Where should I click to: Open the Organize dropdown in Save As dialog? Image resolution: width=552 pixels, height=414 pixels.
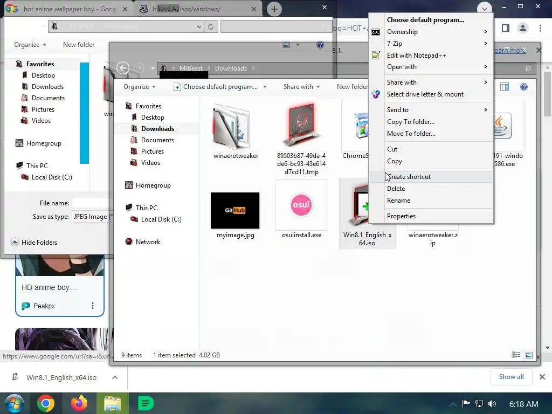click(30, 45)
